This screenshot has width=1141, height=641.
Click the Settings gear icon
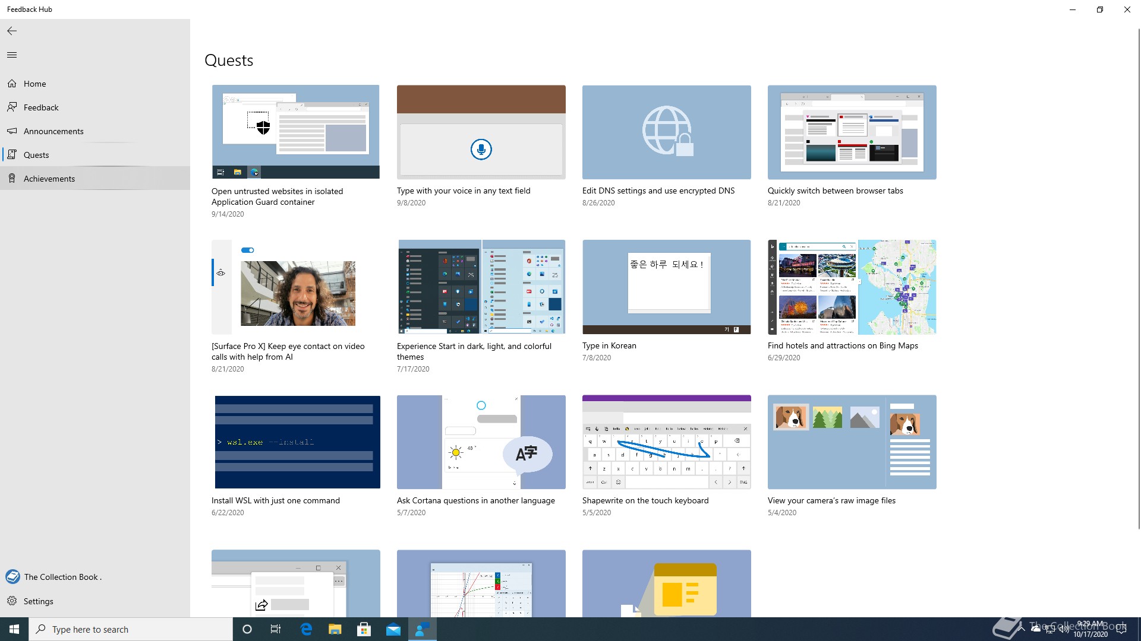point(12,601)
